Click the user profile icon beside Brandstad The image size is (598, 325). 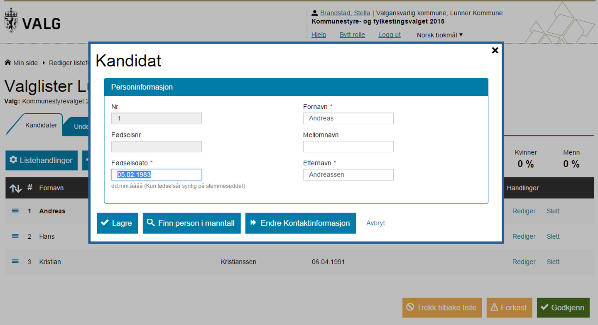(x=315, y=13)
